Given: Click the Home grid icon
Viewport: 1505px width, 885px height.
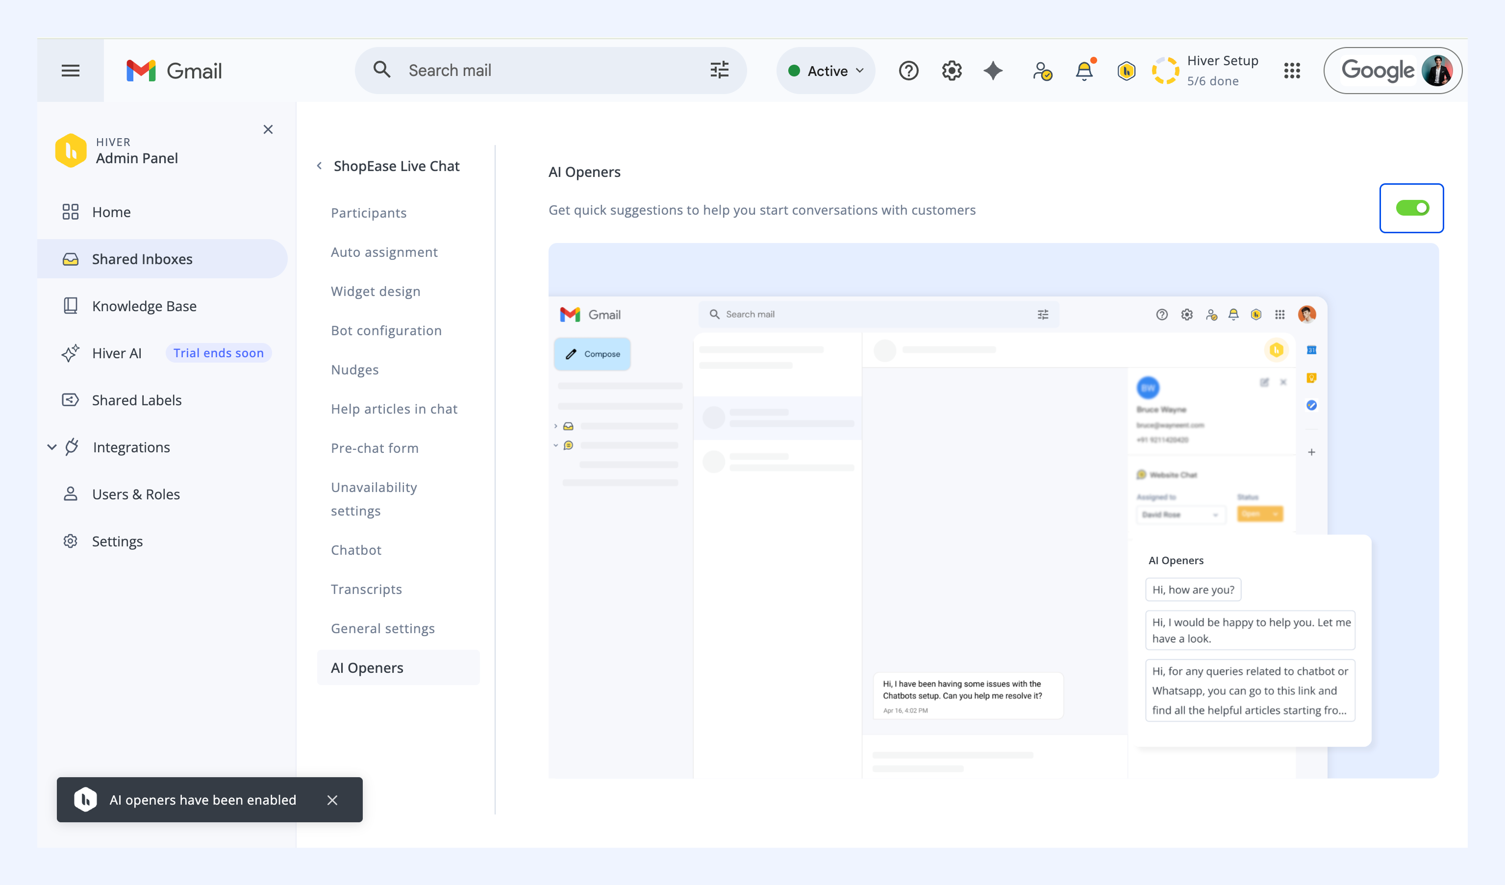Looking at the screenshot, I should tap(70, 212).
